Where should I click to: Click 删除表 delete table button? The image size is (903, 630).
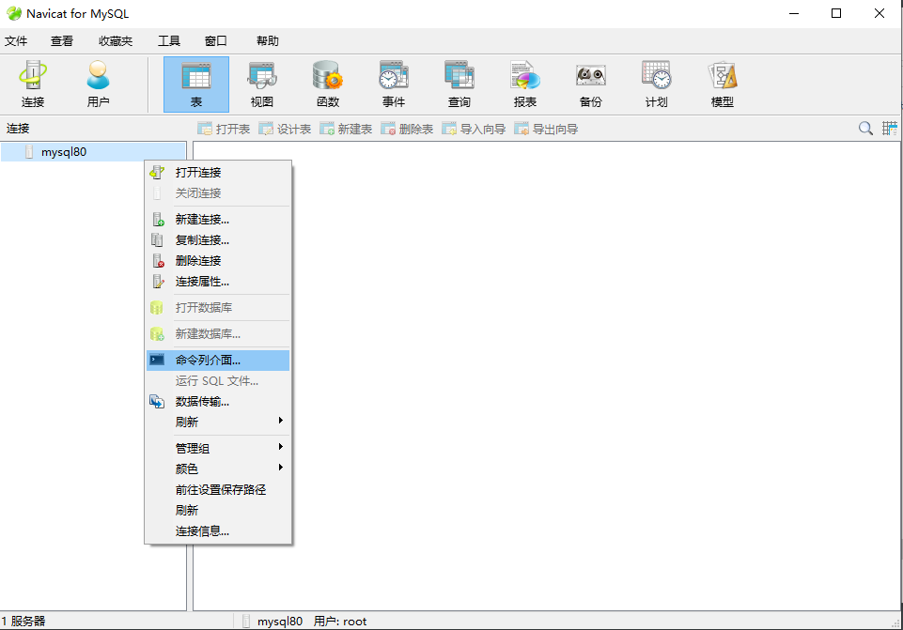pyautogui.click(x=407, y=129)
